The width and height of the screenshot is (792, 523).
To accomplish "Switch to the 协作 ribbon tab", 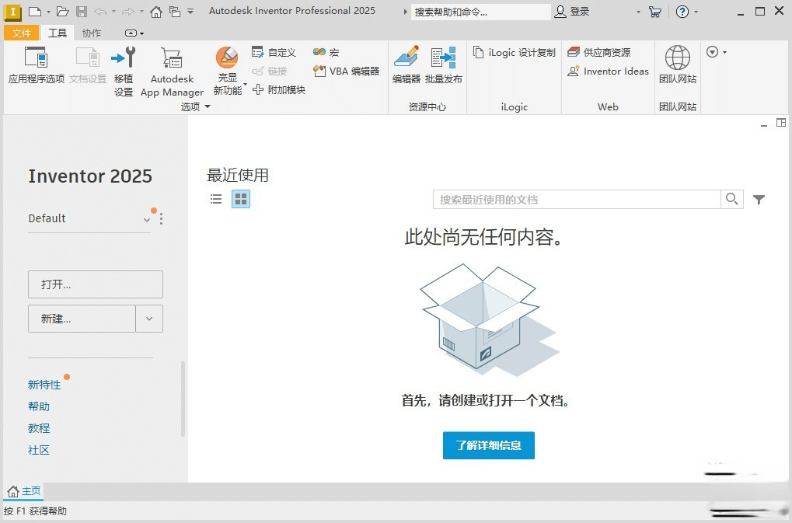I will pyautogui.click(x=91, y=33).
